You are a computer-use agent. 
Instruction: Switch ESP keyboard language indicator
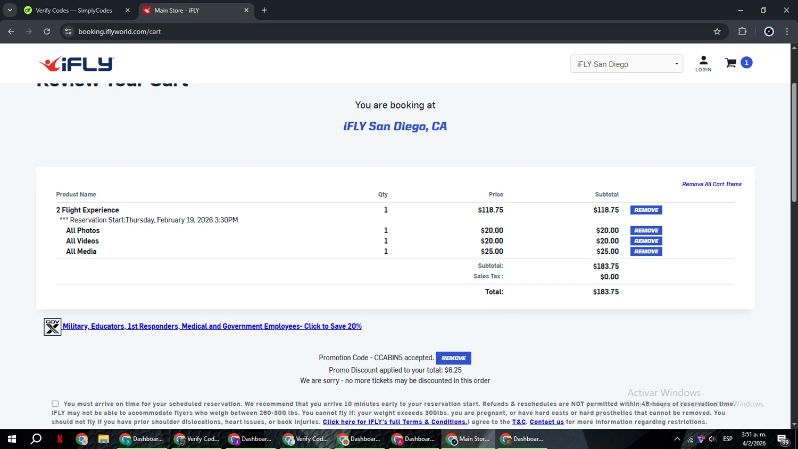pyautogui.click(x=728, y=439)
